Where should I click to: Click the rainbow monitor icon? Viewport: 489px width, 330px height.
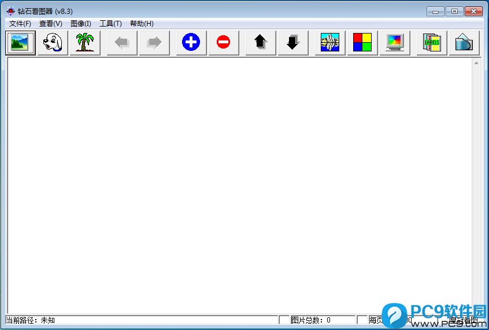(x=395, y=43)
